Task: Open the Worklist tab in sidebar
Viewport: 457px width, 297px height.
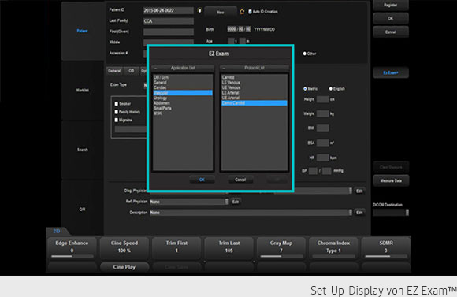Action: point(83,91)
